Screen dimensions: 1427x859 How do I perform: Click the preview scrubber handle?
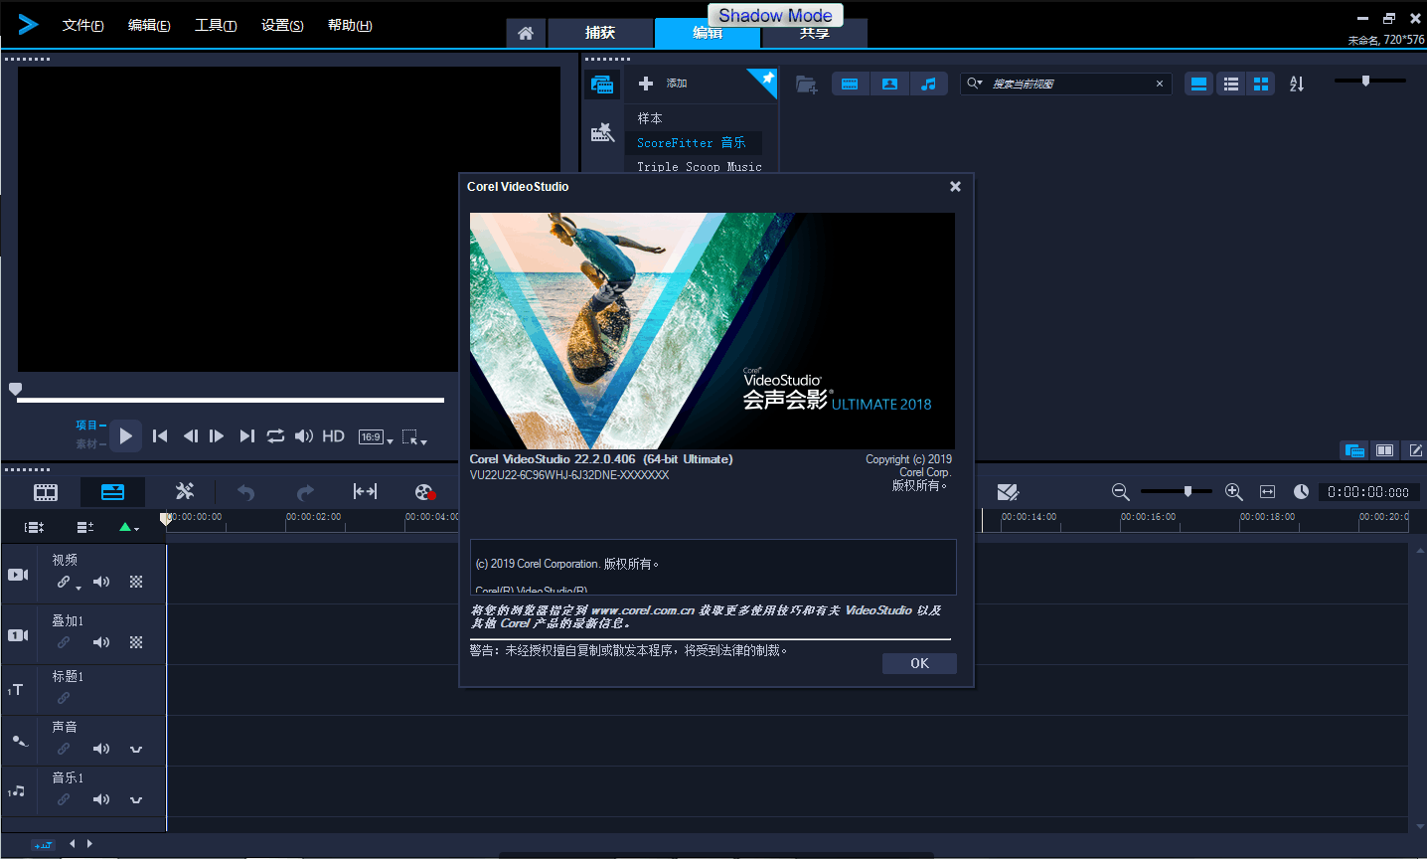(15, 389)
